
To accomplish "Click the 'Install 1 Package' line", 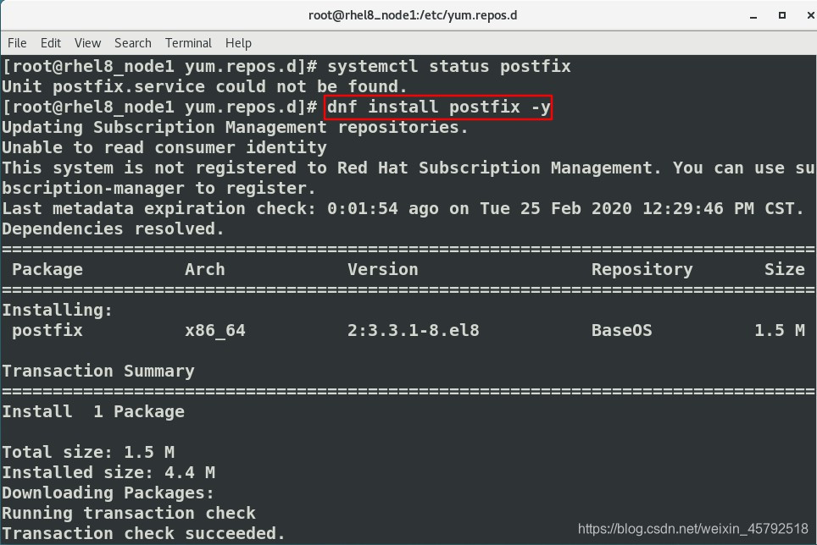I will [x=93, y=411].
